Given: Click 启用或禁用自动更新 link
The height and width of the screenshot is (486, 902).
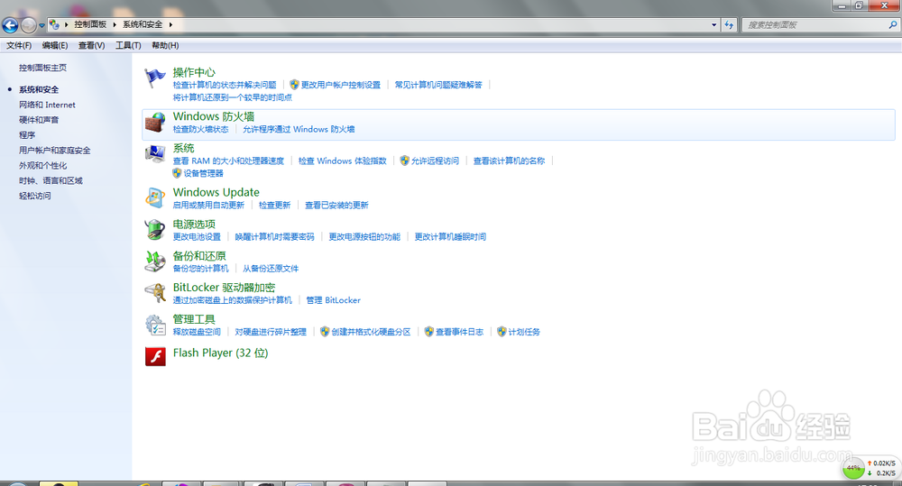Looking at the screenshot, I should pyautogui.click(x=209, y=206).
